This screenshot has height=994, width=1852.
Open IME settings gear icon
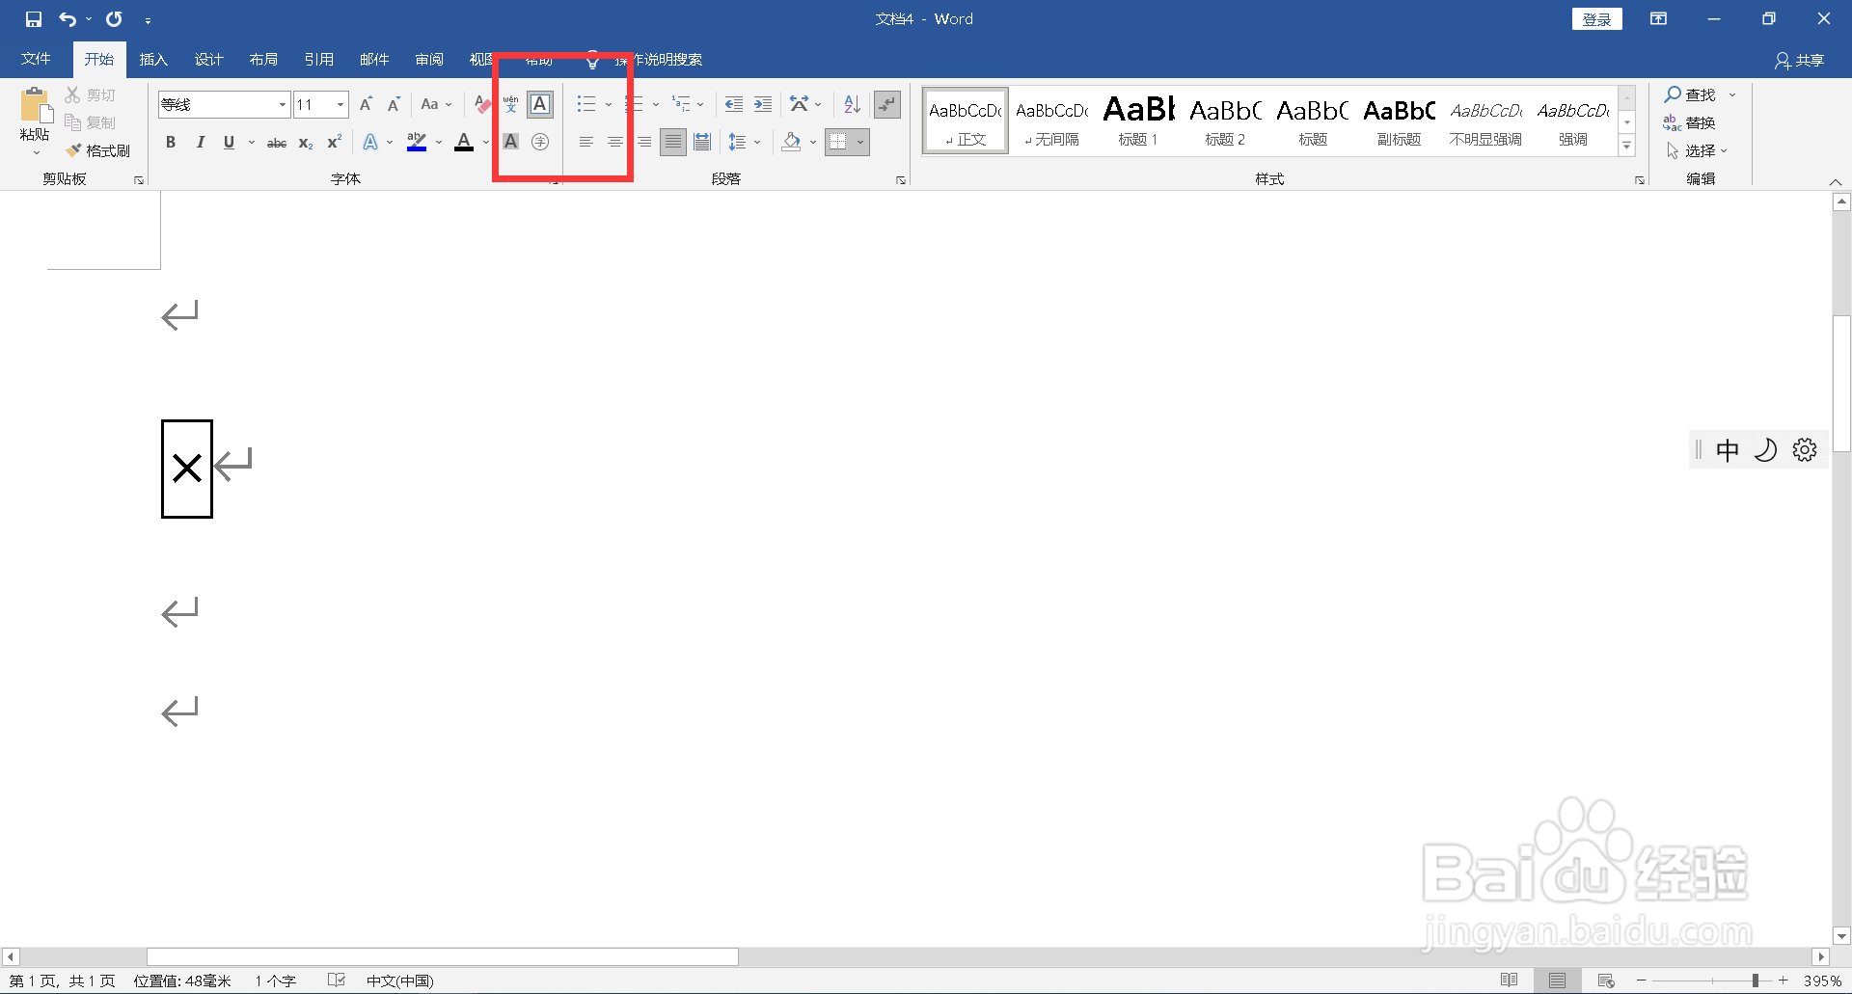point(1805,450)
